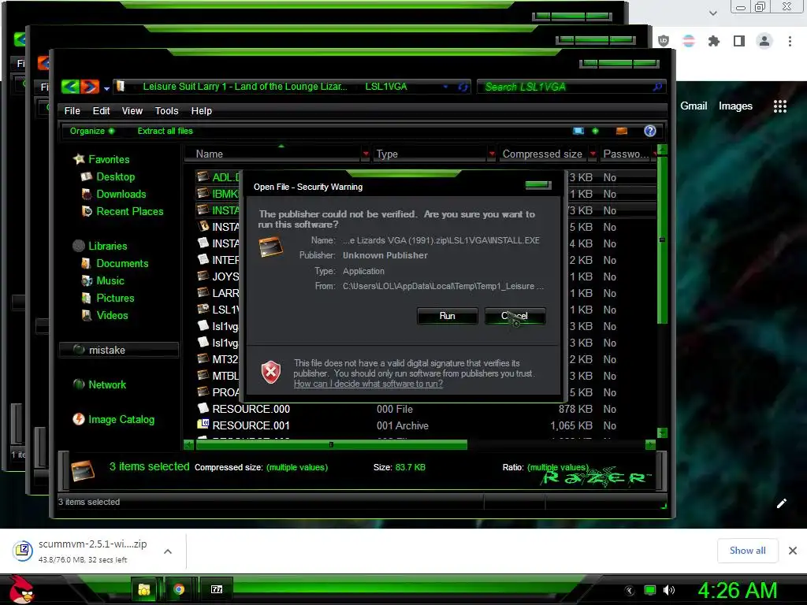Screen dimensions: 807x605
Task: Open 'How can I decide what software to run?' link
Action: (368, 384)
